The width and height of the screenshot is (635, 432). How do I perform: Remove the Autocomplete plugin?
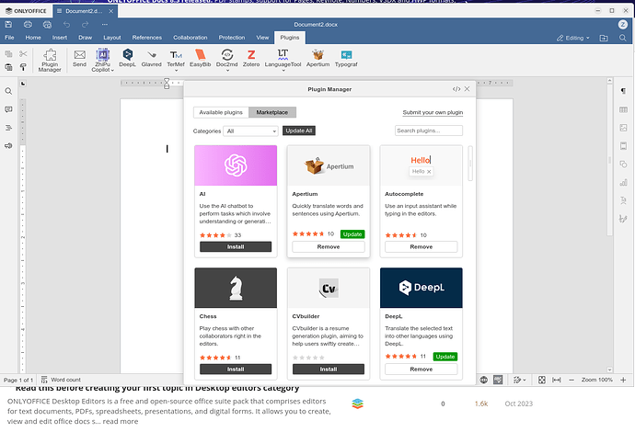(421, 246)
